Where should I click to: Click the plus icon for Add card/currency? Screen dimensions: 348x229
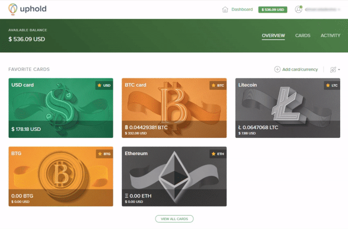click(277, 70)
